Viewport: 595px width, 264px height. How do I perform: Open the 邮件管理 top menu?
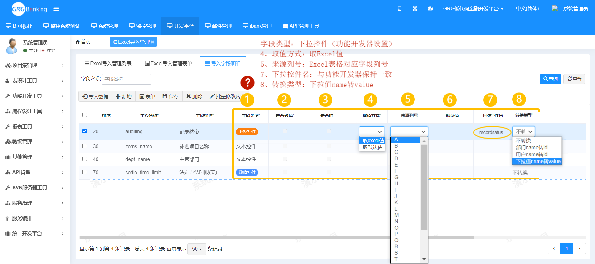(218, 26)
